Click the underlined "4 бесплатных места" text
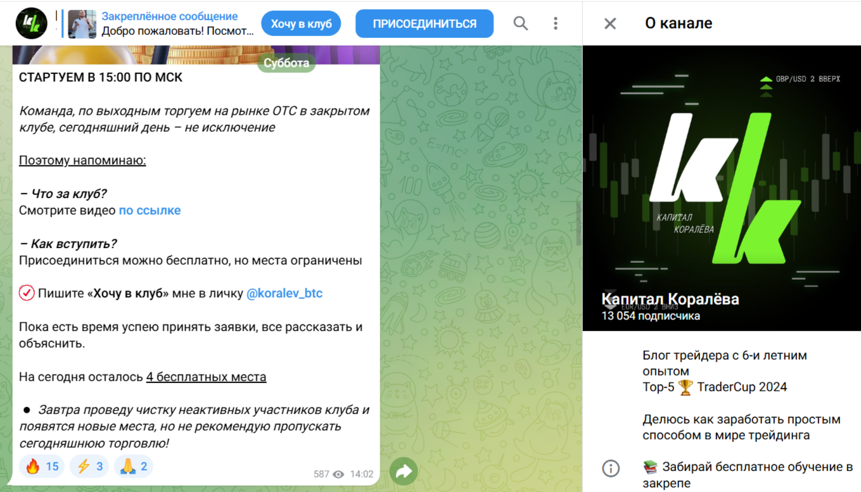 [206, 377]
